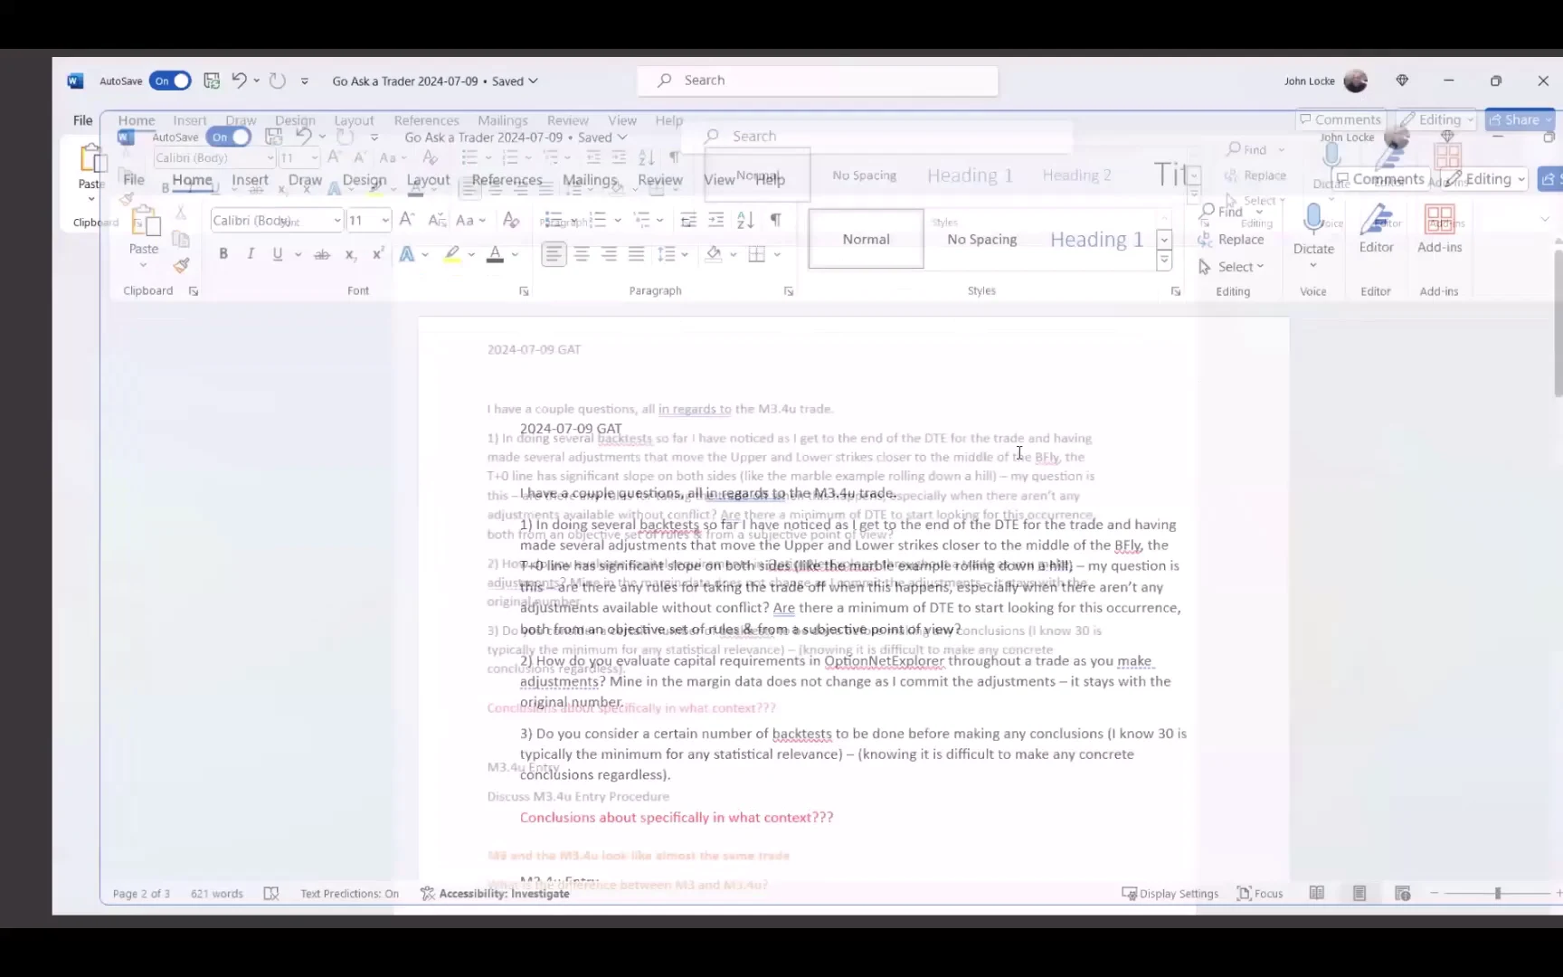Viewport: 1563px width, 977px height.
Task: Decrease font size with the shrink font icon
Action: coord(436,220)
